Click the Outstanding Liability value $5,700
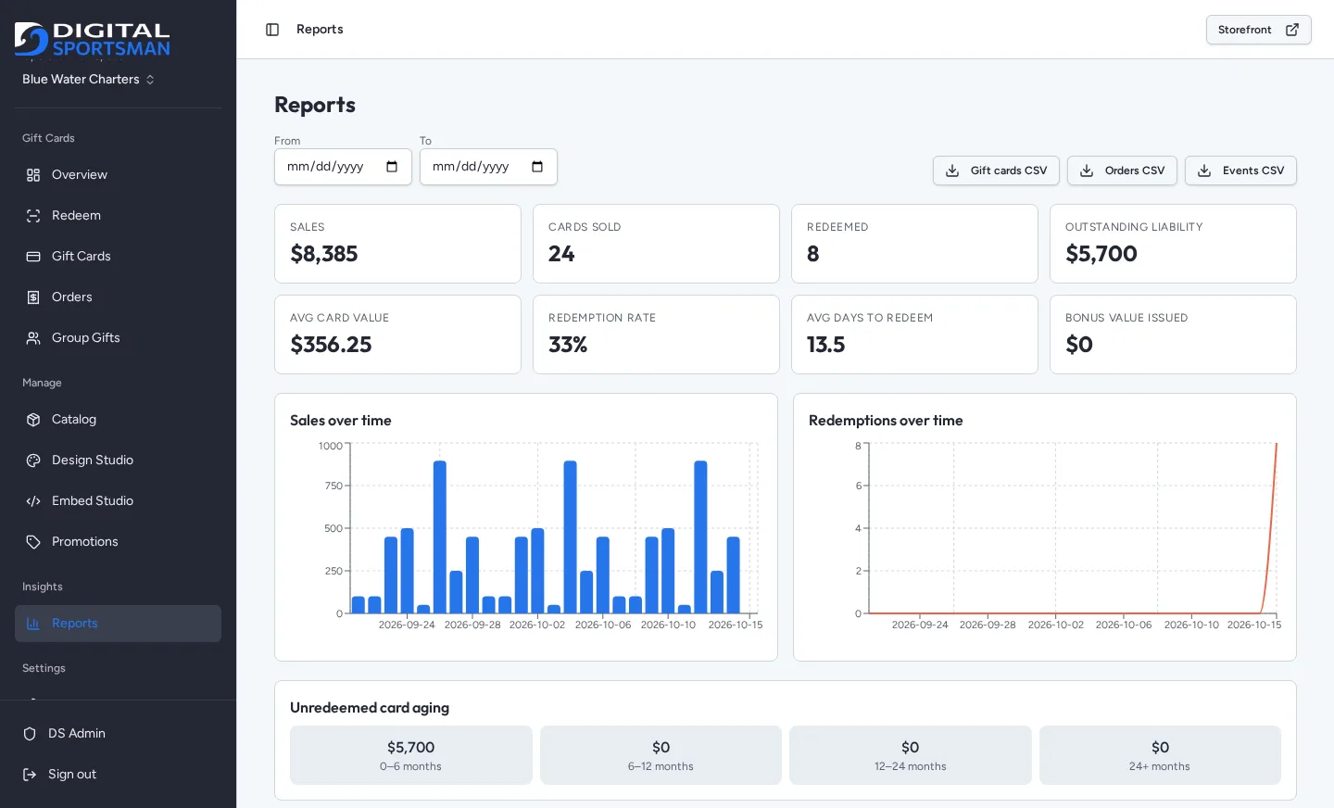This screenshot has height=808, width=1334. tap(1101, 254)
